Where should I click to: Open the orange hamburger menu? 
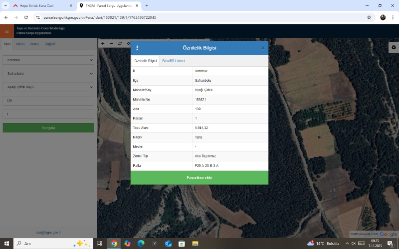7,31
